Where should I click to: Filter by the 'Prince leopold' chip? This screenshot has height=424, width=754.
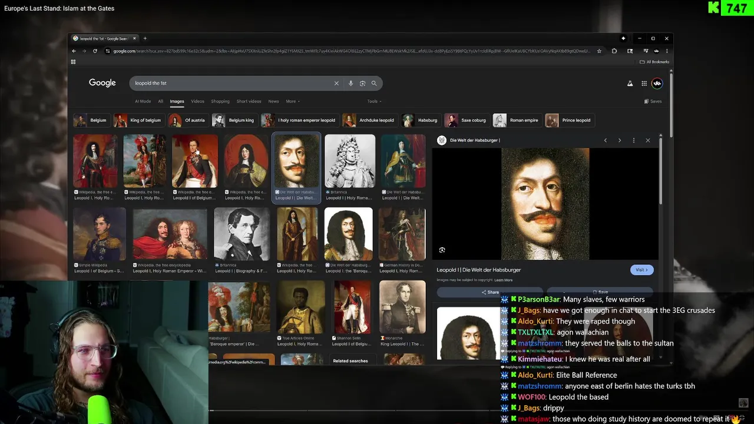coord(569,120)
